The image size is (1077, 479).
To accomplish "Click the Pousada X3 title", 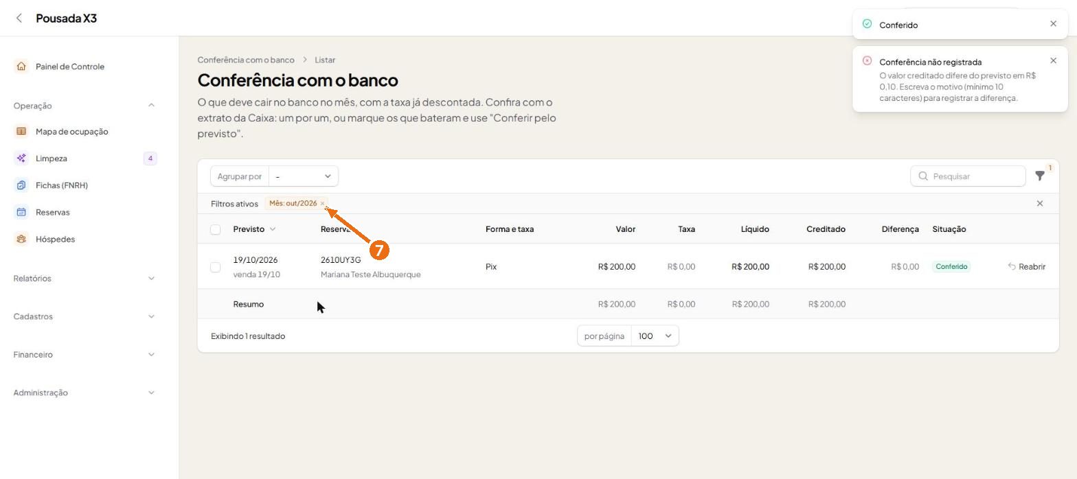I will 67,19.
